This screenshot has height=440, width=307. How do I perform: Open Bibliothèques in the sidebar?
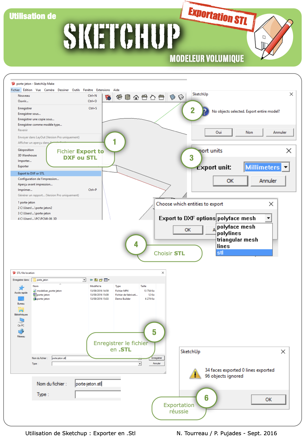click(x=21, y=312)
